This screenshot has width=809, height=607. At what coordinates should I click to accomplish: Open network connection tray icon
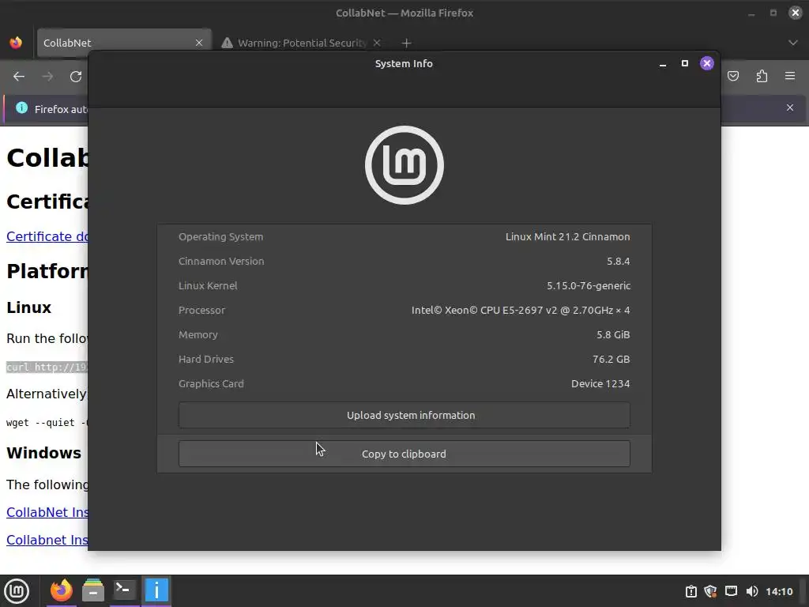[731, 591]
